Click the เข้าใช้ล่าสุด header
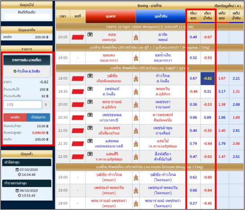Screen dimensions: 245x210 tap(27, 162)
